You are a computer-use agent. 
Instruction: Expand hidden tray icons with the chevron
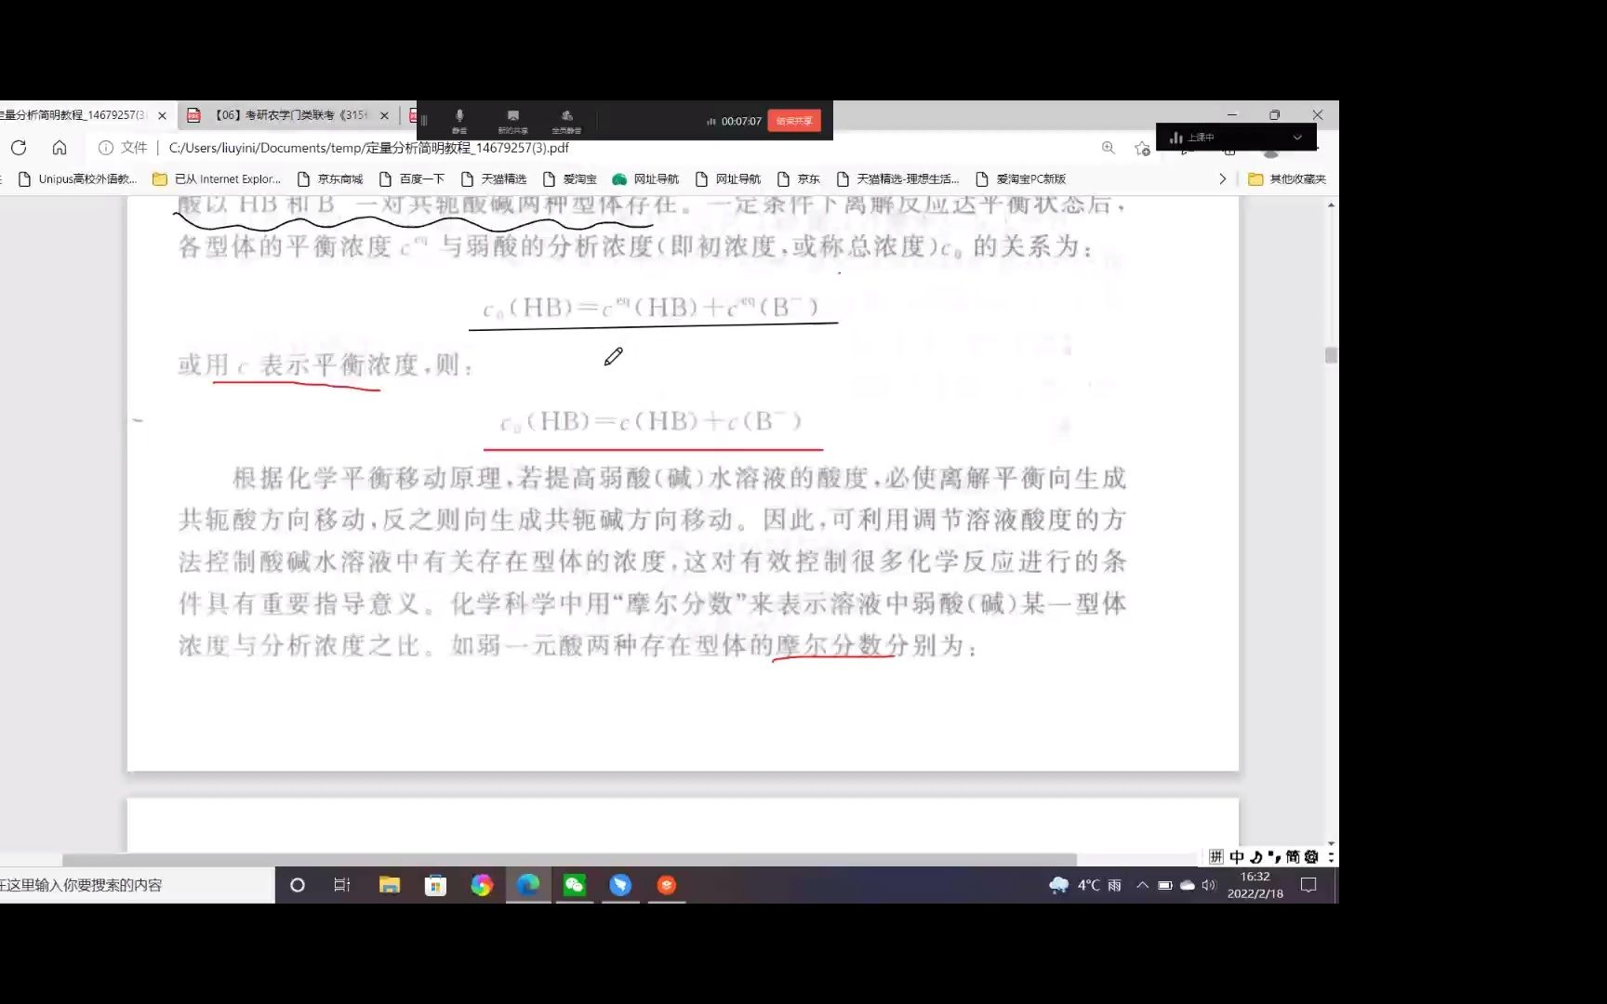coord(1142,885)
